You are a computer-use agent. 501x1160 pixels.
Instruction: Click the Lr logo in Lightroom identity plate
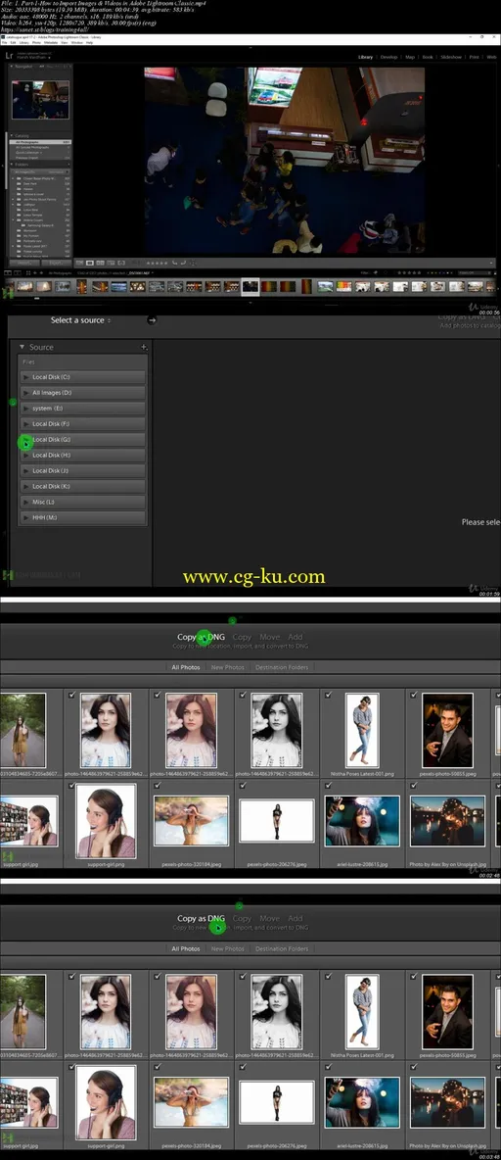pyautogui.click(x=8, y=56)
